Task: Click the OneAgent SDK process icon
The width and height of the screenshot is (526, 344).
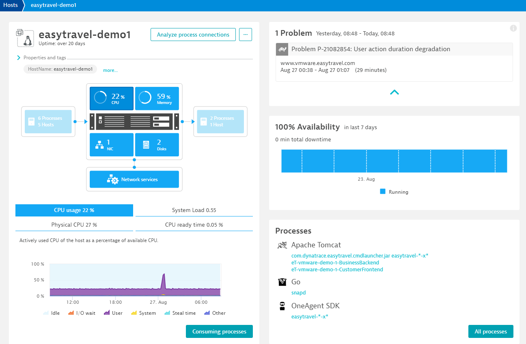Action: 282,306
